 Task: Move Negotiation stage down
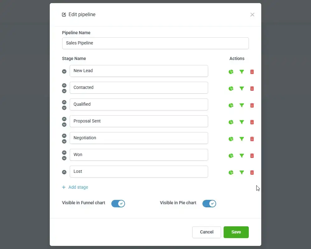(x=64, y=141)
